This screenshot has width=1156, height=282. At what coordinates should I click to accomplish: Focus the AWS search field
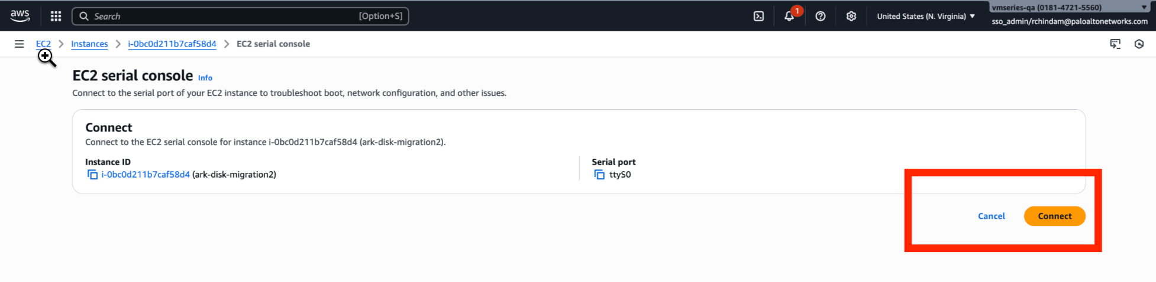pyautogui.click(x=225, y=17)
